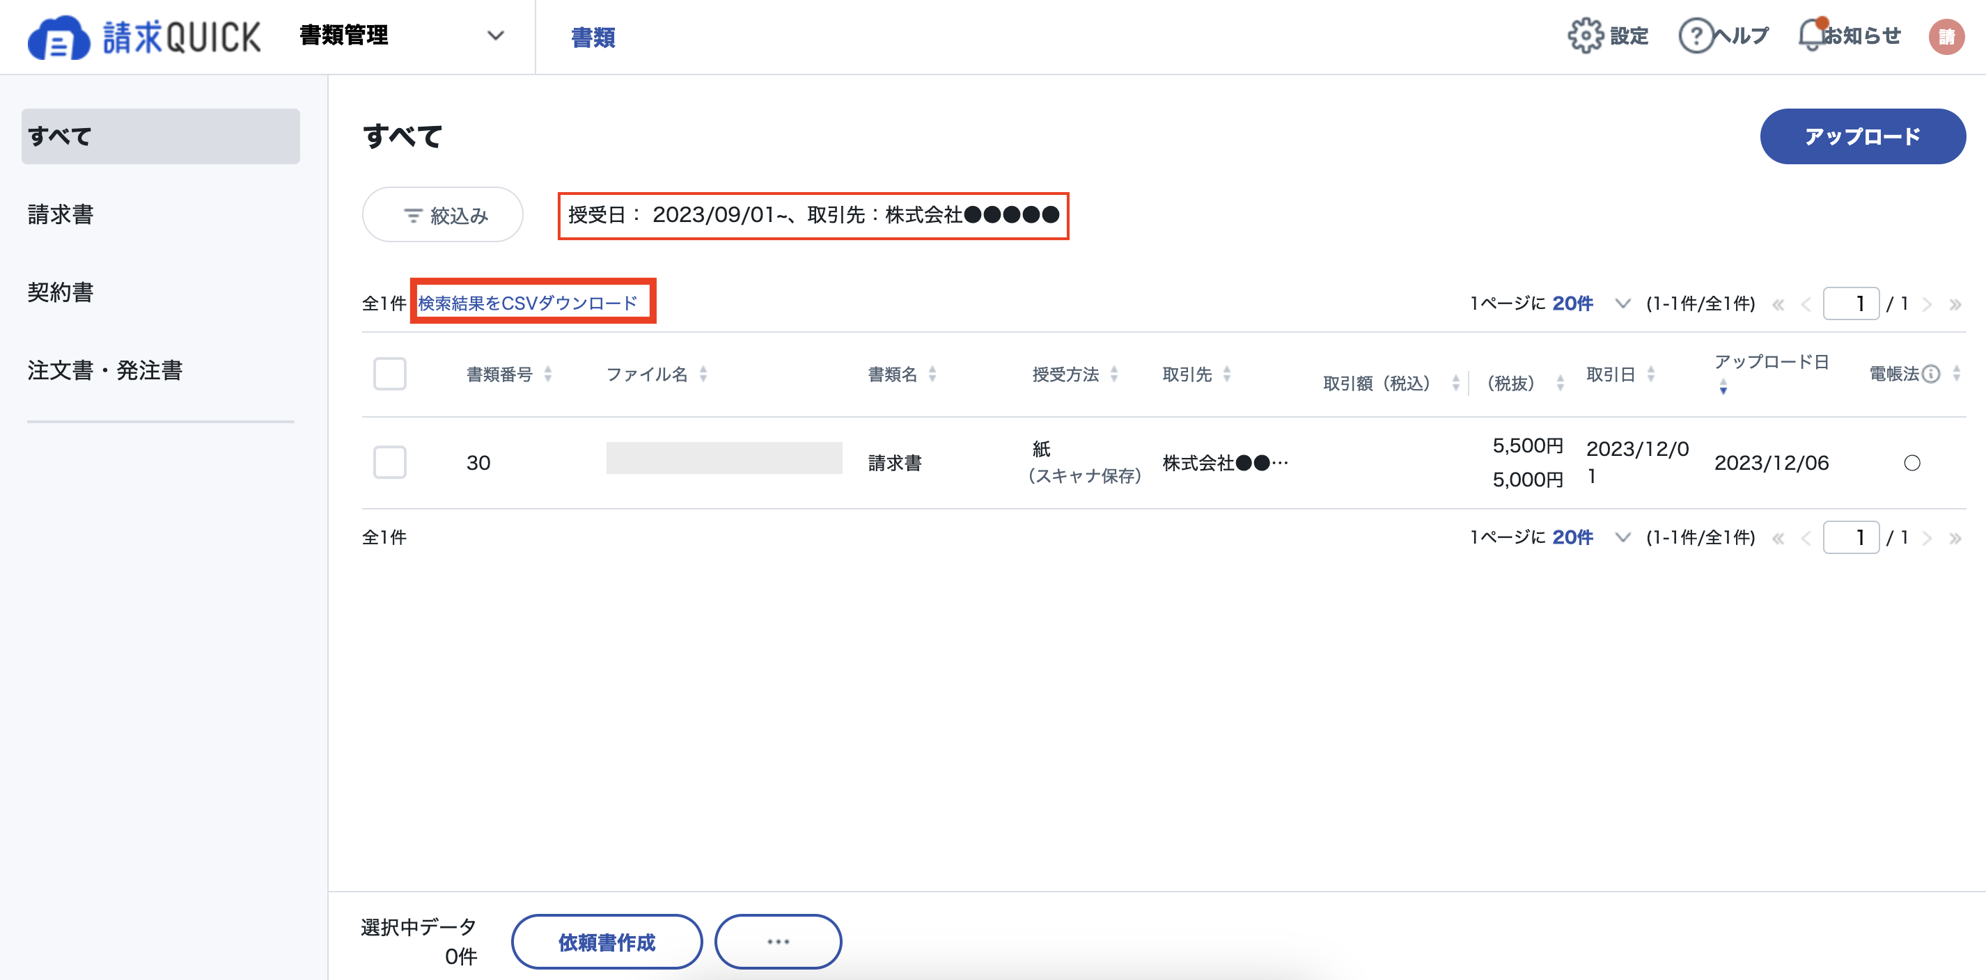
Task: Click the greyed file name cell
Action: click(x=724, y=459)
